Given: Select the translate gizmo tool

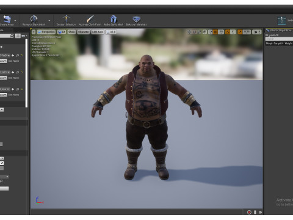Looking at the screenshot, I should pos(189,32).
